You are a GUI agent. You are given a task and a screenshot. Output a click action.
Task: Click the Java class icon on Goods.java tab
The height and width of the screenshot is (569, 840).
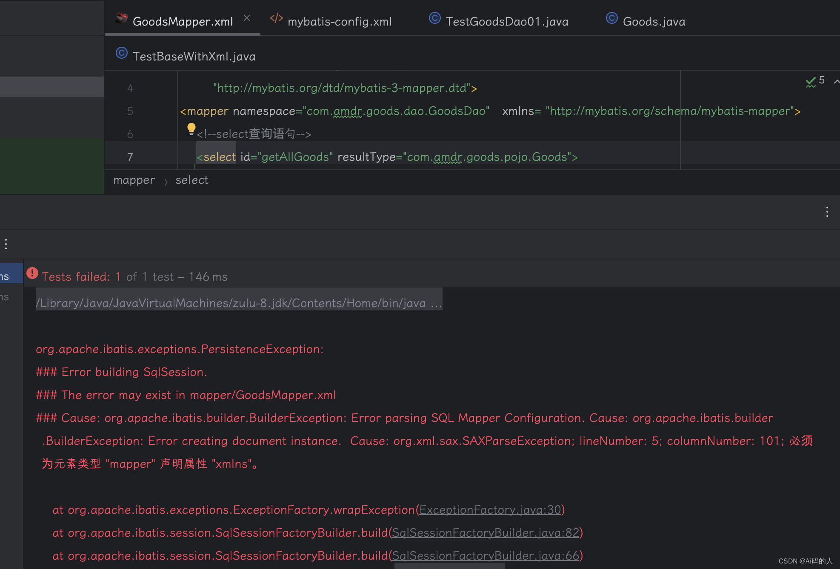[611, 19]
